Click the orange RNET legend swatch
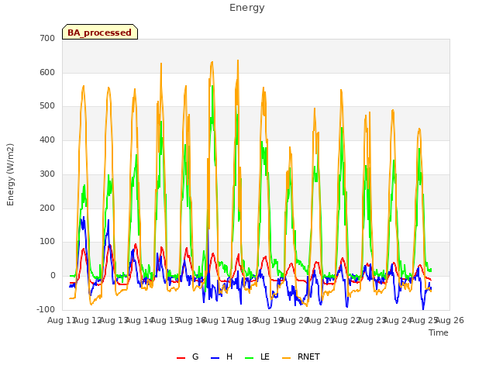496x372 pixels. pos(286,358)
